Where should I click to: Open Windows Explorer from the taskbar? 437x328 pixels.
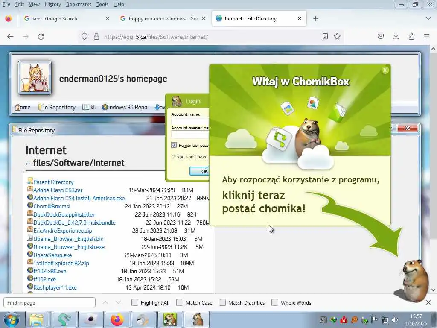pyautogui.click(x=37, y=319)
